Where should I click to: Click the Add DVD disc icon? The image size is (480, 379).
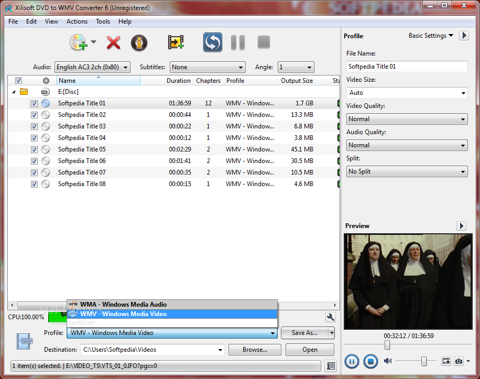pyautogui.click(x=79, y=42)
